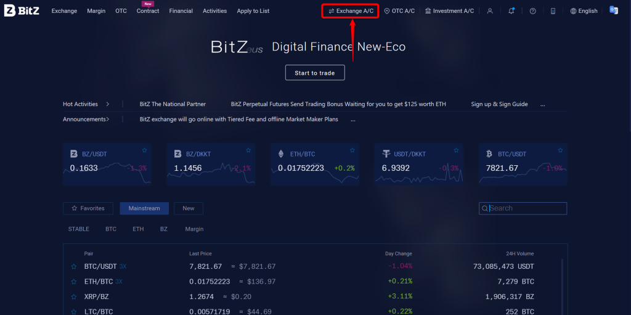
Task: Open the Sign up & Sign Guide link
Action: [499, 104]
